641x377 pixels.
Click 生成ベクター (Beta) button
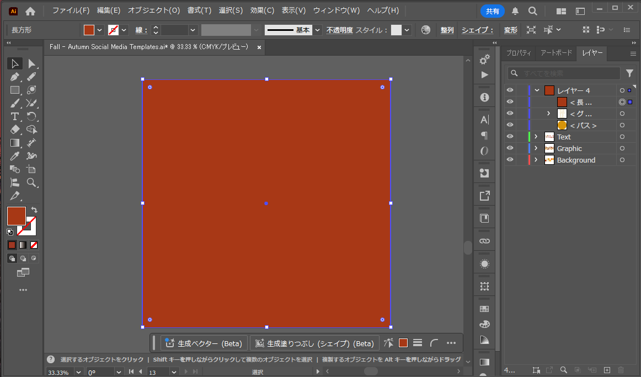[x=204, y=343]
